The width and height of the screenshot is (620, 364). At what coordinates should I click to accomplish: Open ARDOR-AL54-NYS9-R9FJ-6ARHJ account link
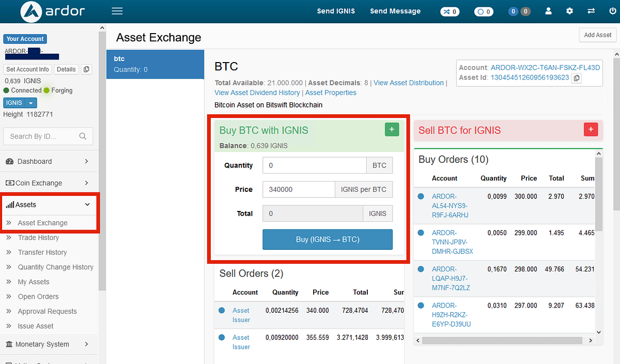click(451, 206)
